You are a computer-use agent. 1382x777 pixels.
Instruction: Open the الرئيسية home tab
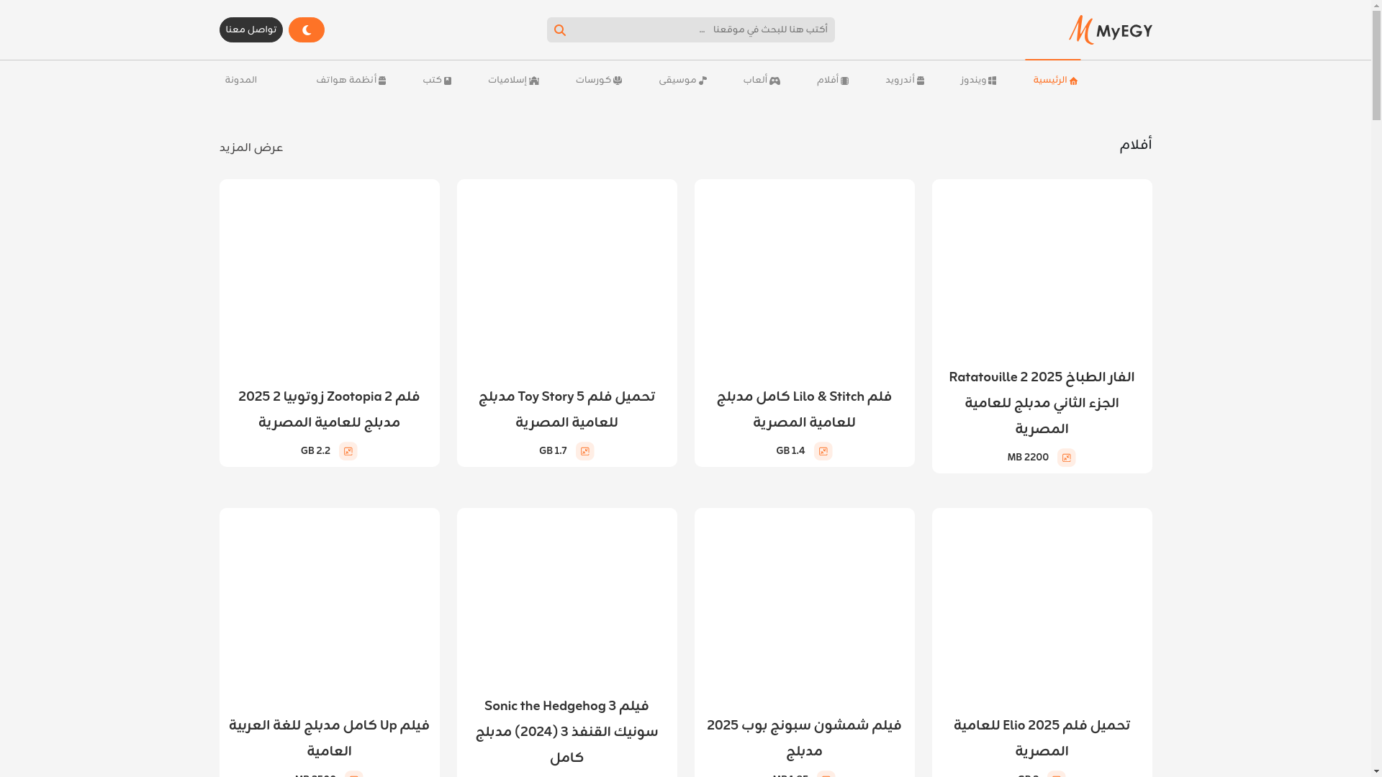pyautogui.click(x=1055, y=81)
